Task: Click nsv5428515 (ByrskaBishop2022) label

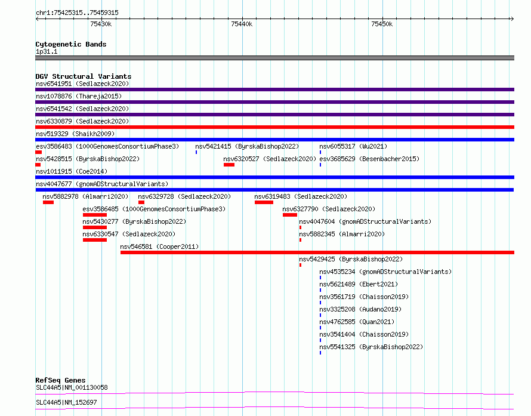Action: pyautogui.click(x=88, y=159)
